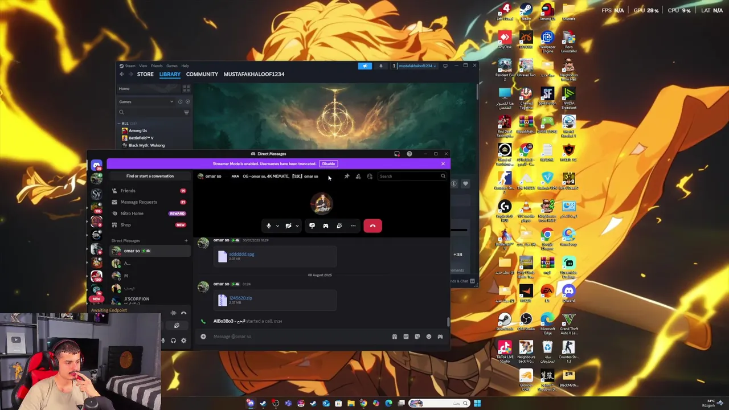This screenshot has width=729, height=410.
Task: Open the STORE tab in Steam
Action: tap(145, 74)
